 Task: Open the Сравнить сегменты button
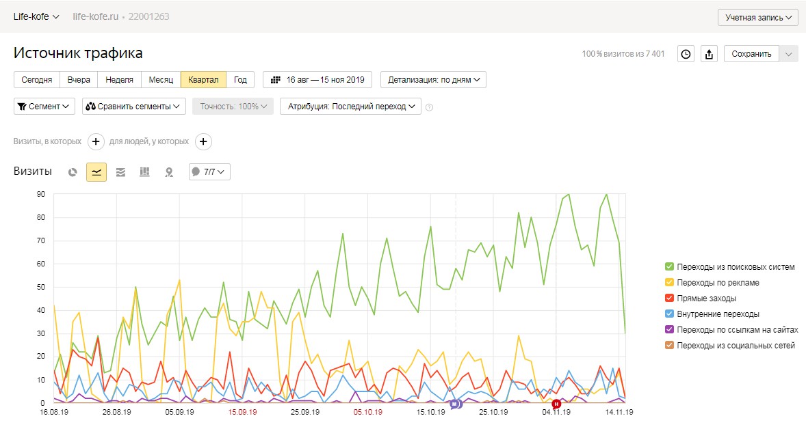[134, 107]
